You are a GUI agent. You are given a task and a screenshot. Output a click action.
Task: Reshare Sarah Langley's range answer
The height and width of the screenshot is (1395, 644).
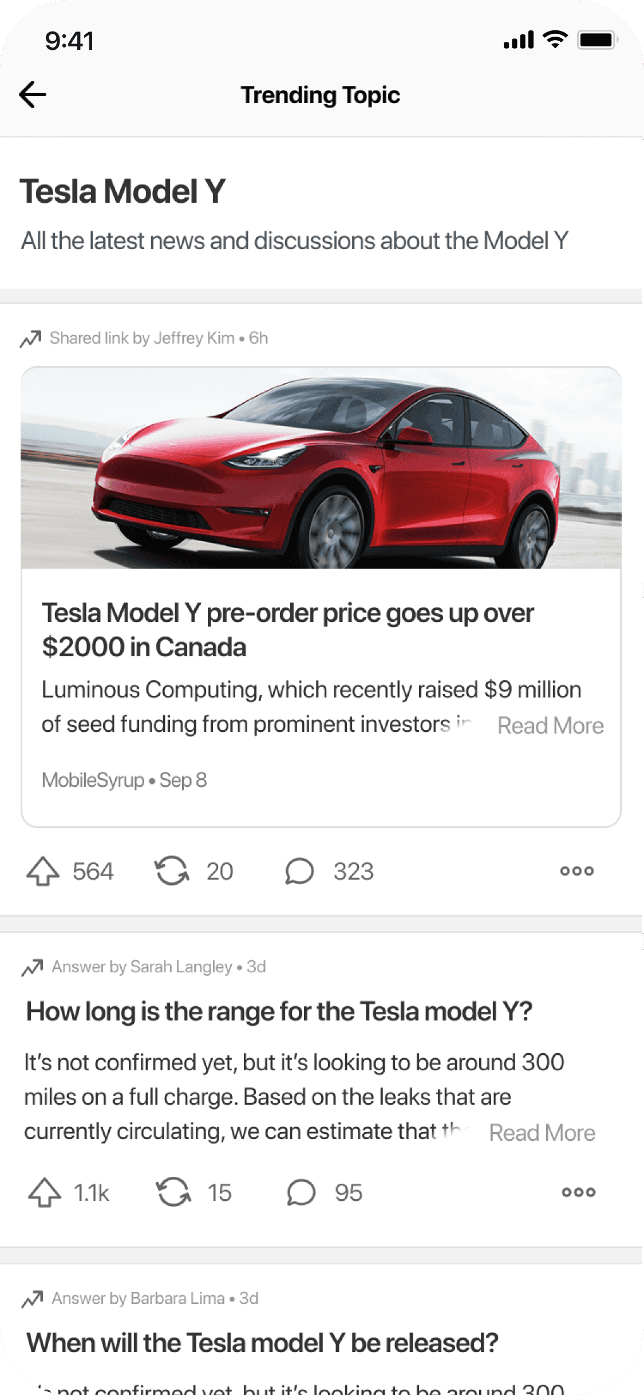(x=173, y=1192)
